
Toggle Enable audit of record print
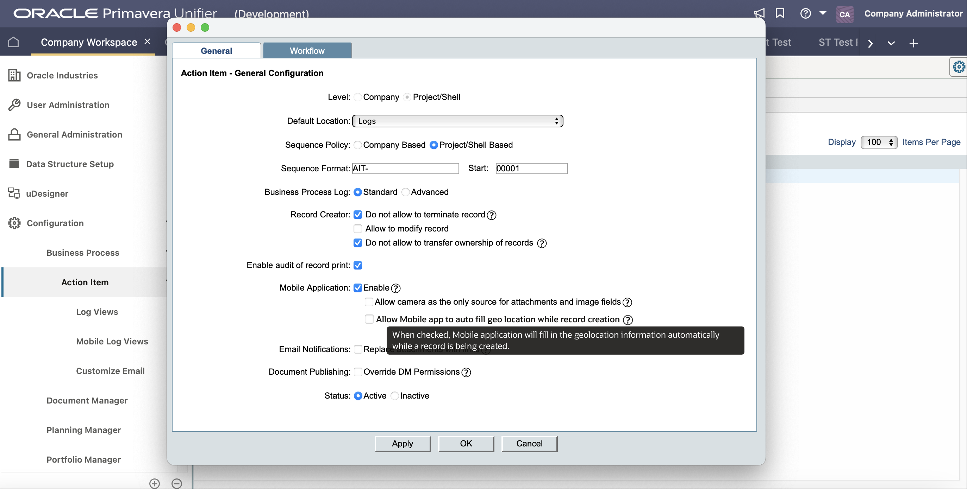358,266
